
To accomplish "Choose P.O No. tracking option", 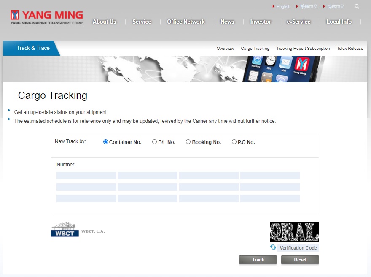I will (234, 142).
